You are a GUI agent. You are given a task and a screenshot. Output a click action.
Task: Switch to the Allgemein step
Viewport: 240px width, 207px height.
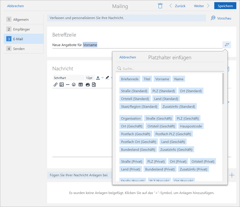(x=24, y=20)
